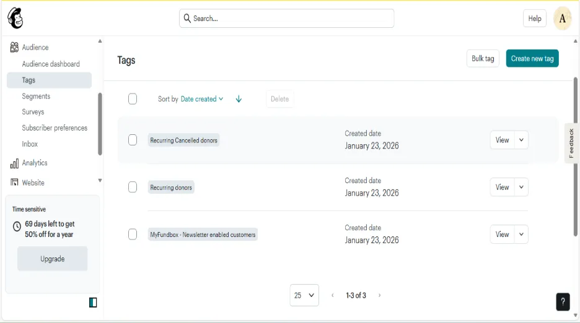The width and height of the screenshot is (580, 323).
Task: Check the Recurring donors row checkbox
Action: point(133,187)
